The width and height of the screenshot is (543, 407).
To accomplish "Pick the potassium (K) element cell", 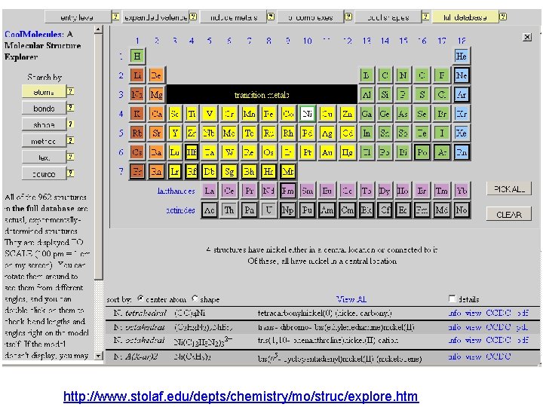I will [137, 114].
